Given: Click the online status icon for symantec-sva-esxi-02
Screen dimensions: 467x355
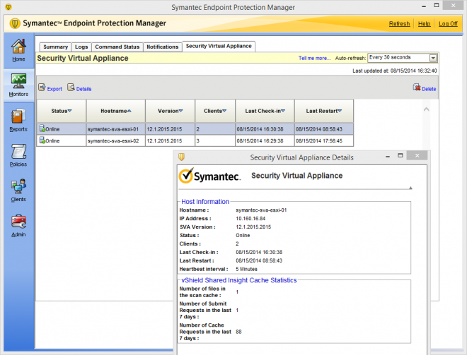Looking at the screenshot, I should click(42, 140).
